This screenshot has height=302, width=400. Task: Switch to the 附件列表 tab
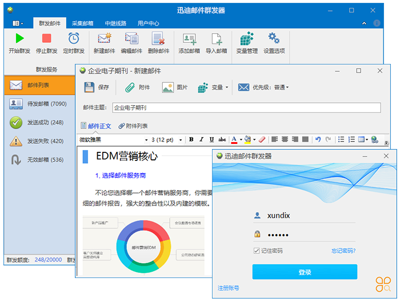pyautogui.click(x=133, y=126)
